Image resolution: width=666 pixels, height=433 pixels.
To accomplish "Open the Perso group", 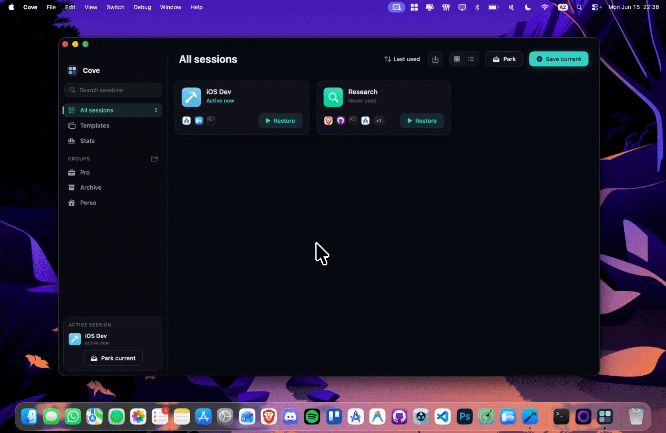I will (x=113, y=203).
